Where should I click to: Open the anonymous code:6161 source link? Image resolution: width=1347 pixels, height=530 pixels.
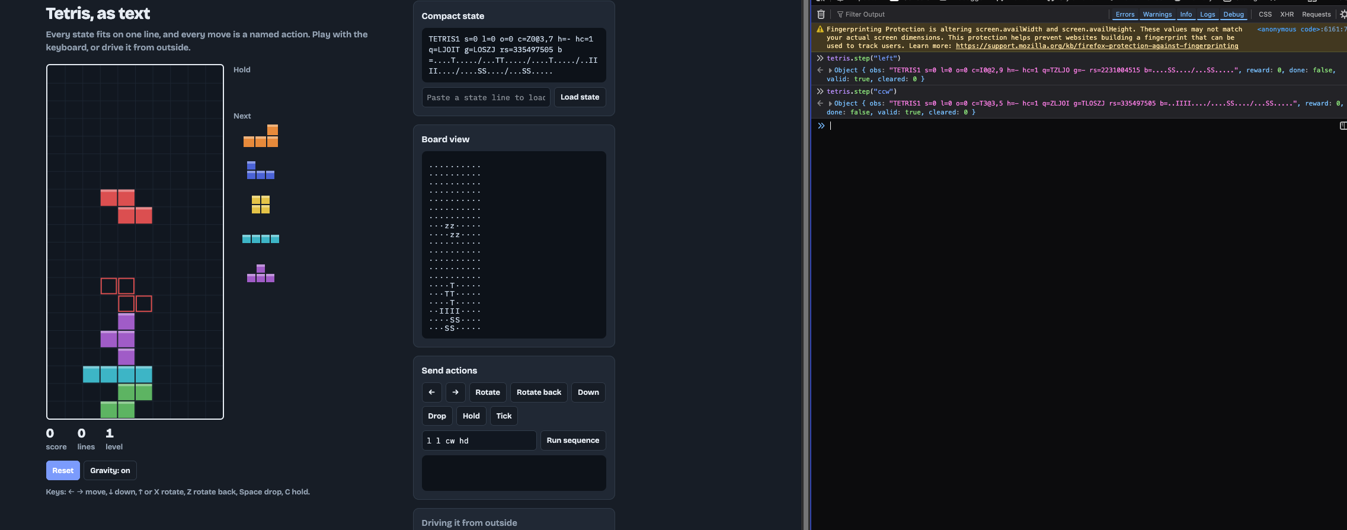coord(1302,29)
